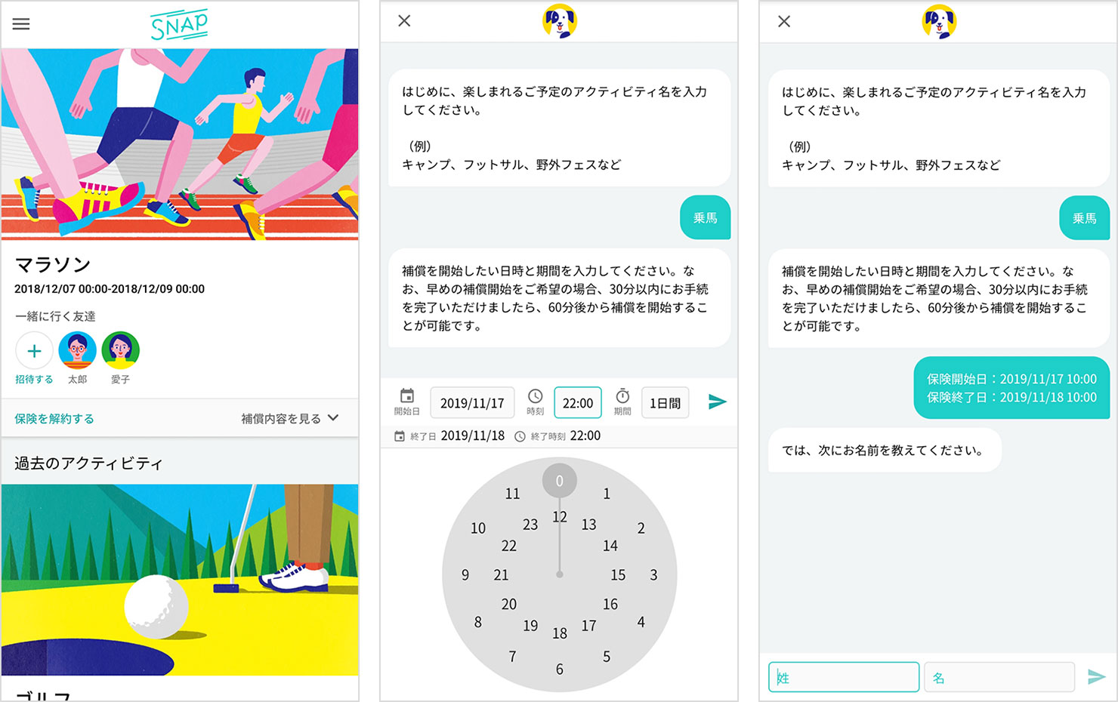Pick hour 16 on the inner dial

tap(610, 604)
